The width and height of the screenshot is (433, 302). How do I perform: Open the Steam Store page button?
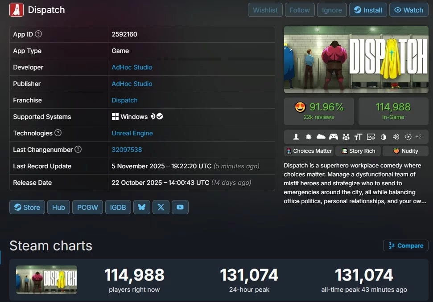pyautogui.click(x=27, y=207)
